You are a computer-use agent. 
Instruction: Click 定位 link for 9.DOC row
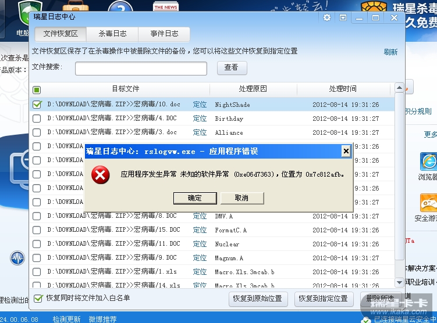[x=200, y=258]
